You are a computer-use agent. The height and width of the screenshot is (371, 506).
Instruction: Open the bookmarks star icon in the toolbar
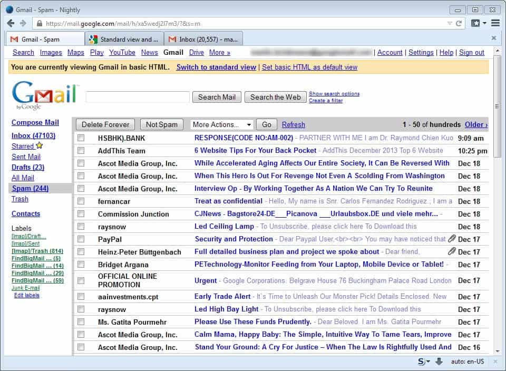point(475,23)
